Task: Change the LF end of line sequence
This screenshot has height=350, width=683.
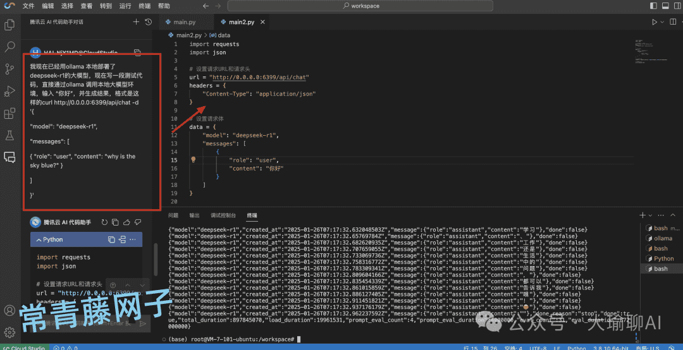Action: pos(557,348)
